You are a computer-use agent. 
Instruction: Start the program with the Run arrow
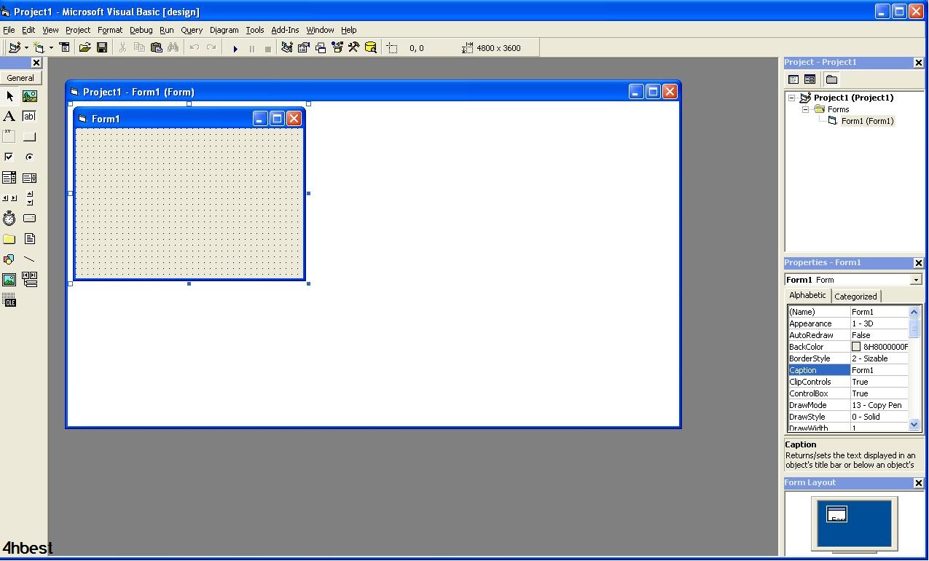[x=235, y=49]
